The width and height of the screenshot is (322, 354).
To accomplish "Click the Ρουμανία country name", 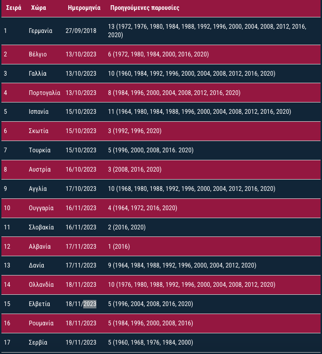I will click(x=41, y=323).
